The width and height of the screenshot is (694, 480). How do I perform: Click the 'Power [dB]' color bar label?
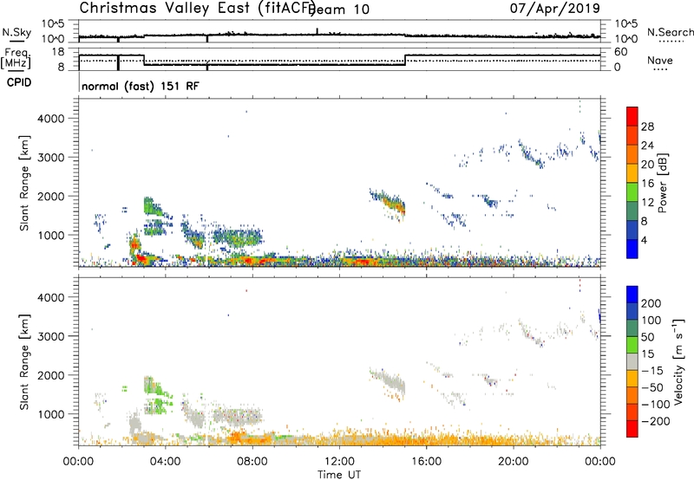tap(662, 183)
